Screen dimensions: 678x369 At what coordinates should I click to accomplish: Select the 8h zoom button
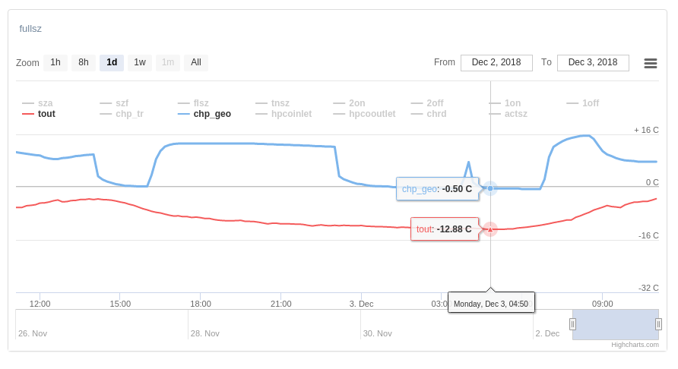pos(84,62)
